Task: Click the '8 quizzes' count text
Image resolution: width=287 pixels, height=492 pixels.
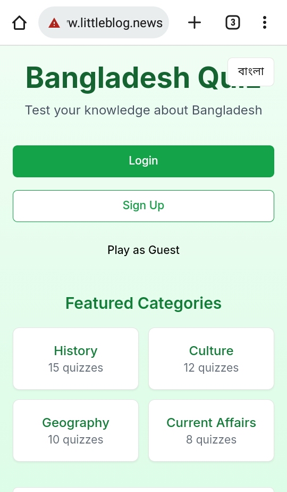Action: [211, 440]
